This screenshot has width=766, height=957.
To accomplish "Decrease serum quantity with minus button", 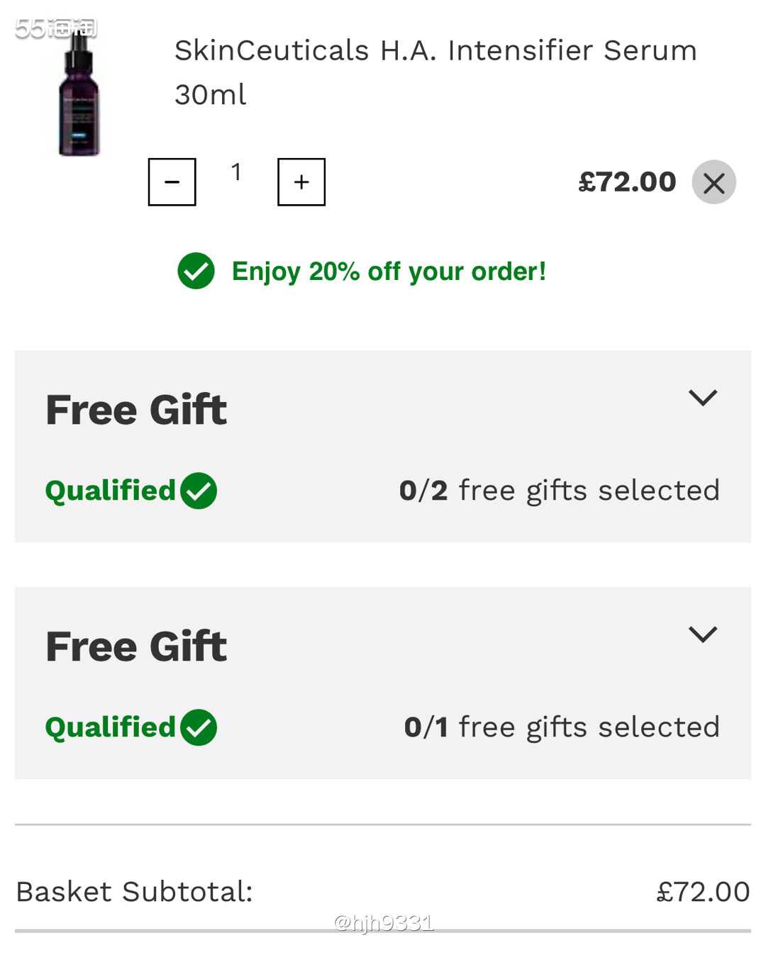I will [172, 182].
